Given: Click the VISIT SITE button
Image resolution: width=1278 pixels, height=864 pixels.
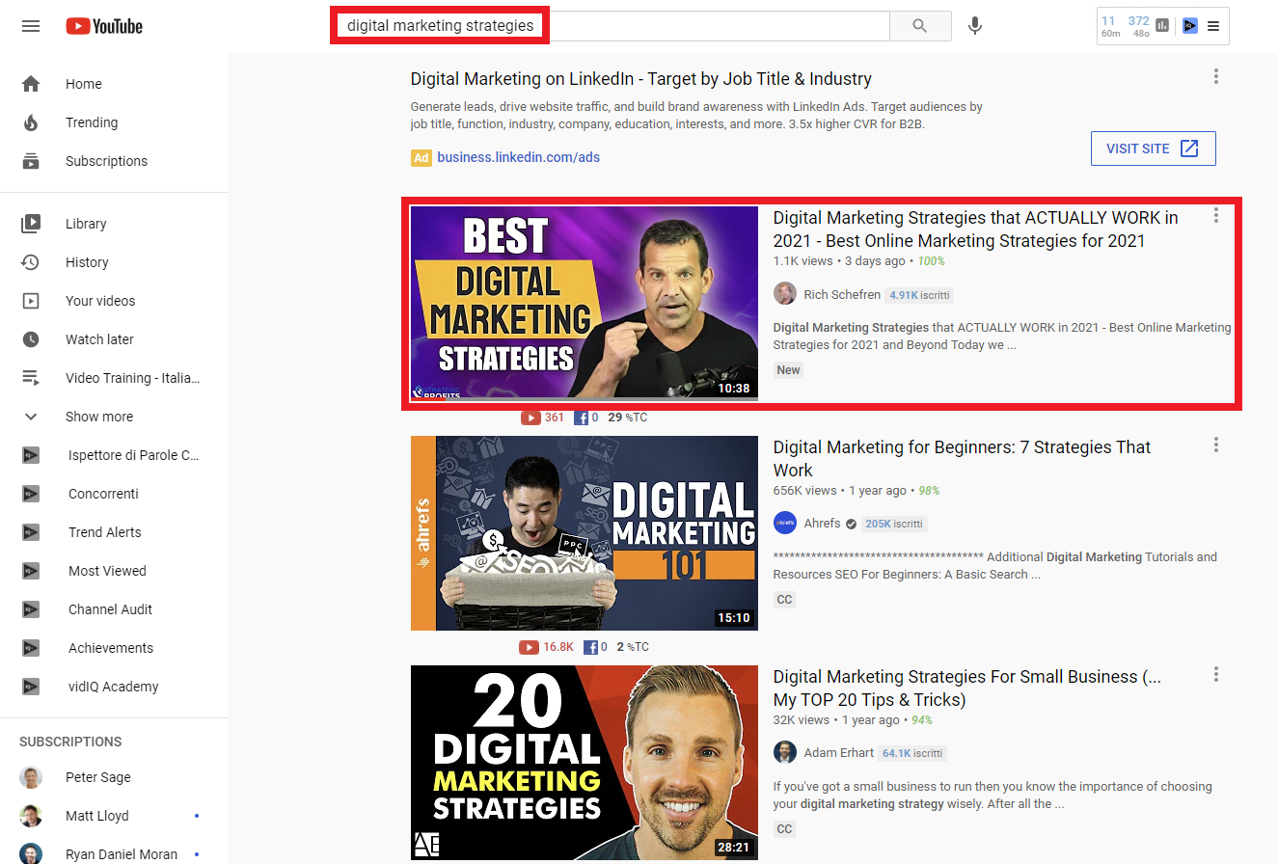Looking at the screenshot, I should [1154, 148].
